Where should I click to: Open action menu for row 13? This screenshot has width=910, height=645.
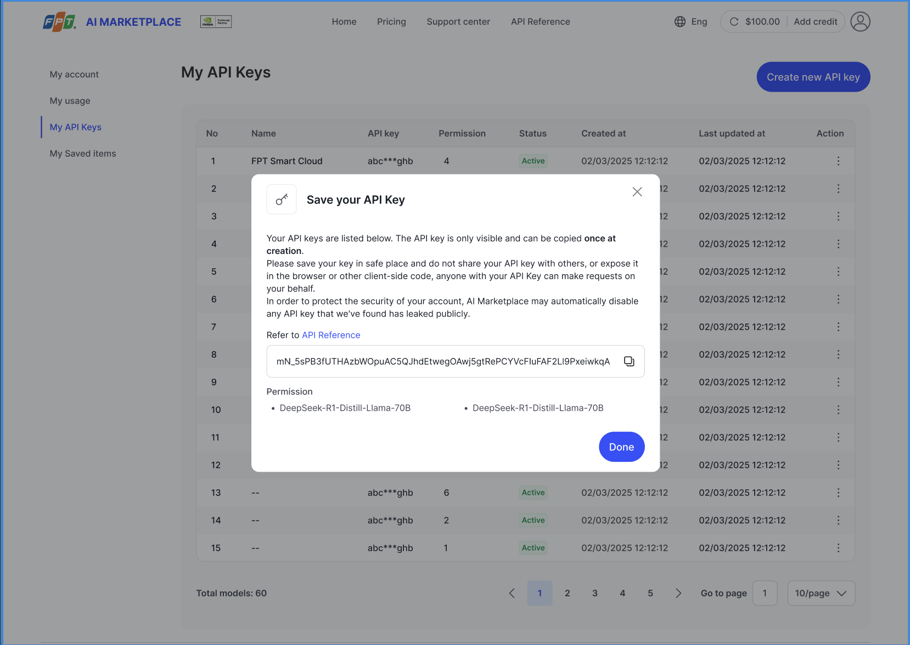pos(838,493)
